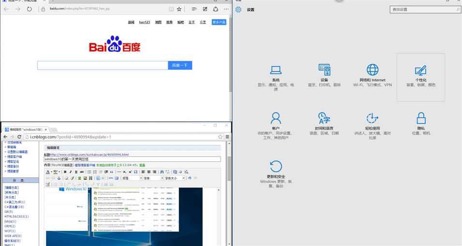Viewport: 462px width, 246px height.
Task: Make a Web Note in Edge
Action: (x=205, y=9)
